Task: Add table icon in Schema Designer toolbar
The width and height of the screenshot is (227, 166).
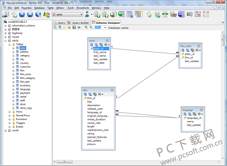Action: click(x=55, y=27)
